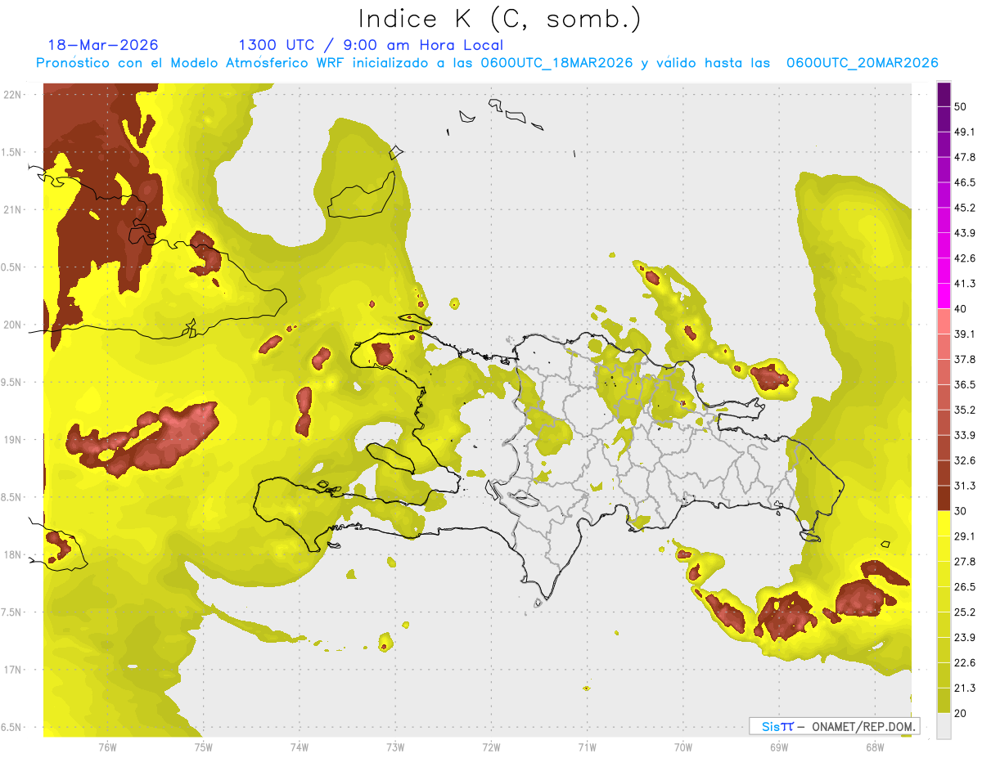This screenshot has height=758, width=982.
Task: Click the 0600UTC_20MAR2026 validity text
Action: tap(862, 63)
